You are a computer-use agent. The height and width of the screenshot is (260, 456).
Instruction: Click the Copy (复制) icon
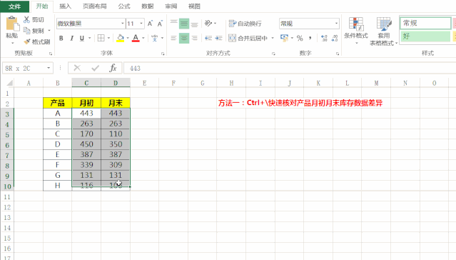click(26, 30)
